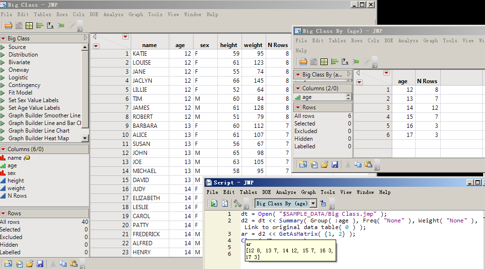Open the Analyze menu in Big Class window
The width and height of the screenshot is (485, 269).
[113, 14]
